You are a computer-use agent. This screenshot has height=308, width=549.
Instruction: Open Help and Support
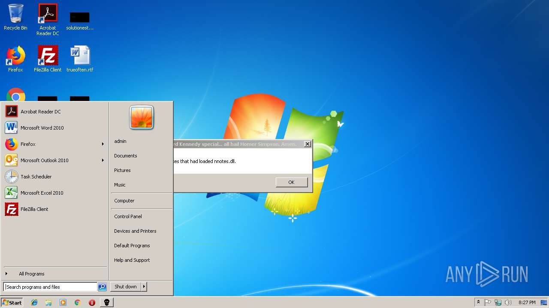click(141, 260)
